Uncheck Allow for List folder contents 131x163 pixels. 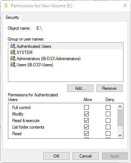pyautogui.click(x=86, y=127)
